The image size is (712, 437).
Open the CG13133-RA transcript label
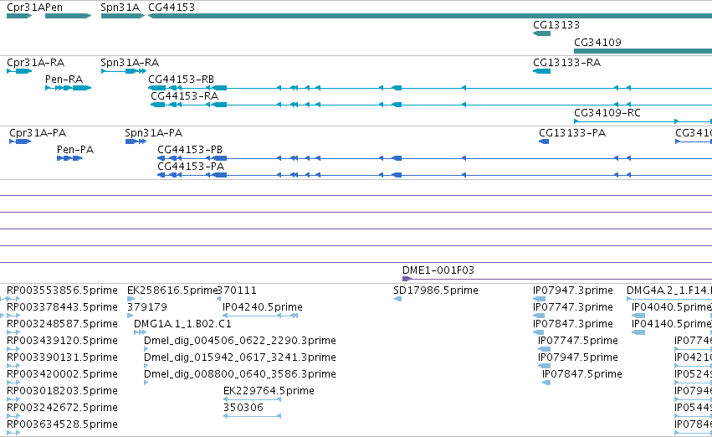coord(566,63)
